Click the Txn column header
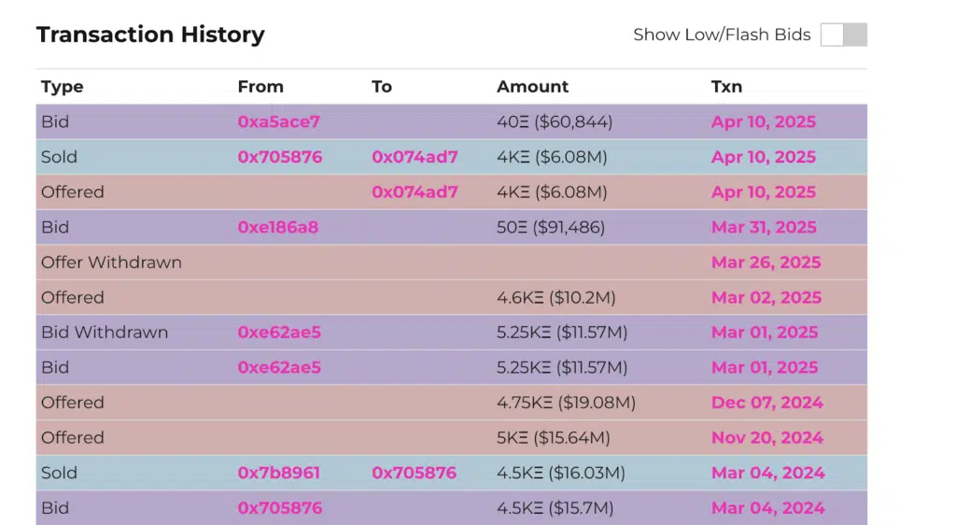The width and height of the screenshot is (956, 525). click(x=726, y=87)
